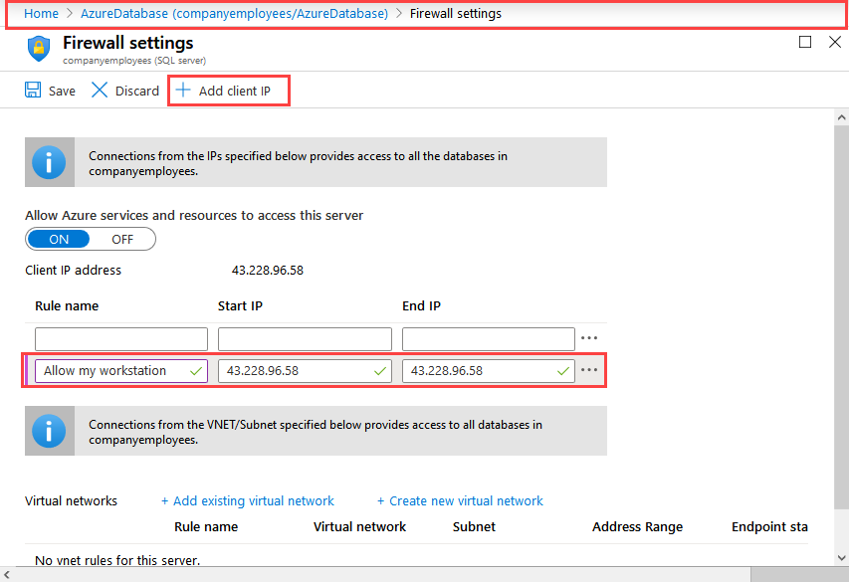Screen dimensions: 849x582
Task: Click the info icon in the VNET banner
Action: pos(48,431)
